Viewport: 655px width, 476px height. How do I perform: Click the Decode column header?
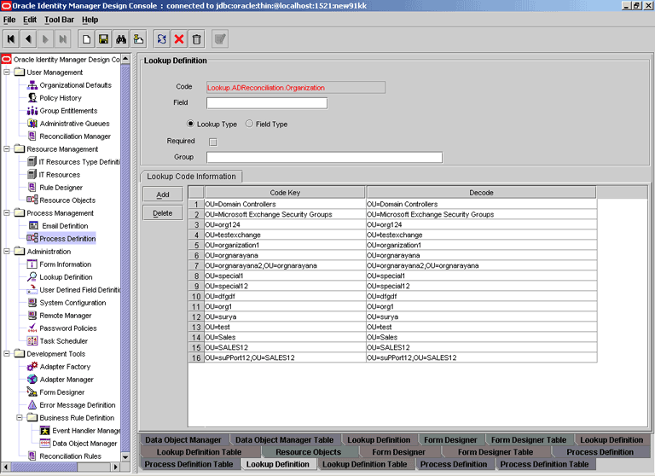(x=481, y=193)
